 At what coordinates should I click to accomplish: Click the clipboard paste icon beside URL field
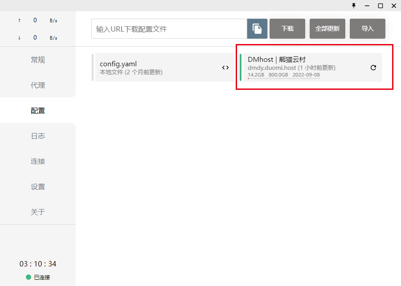(257, 28)
